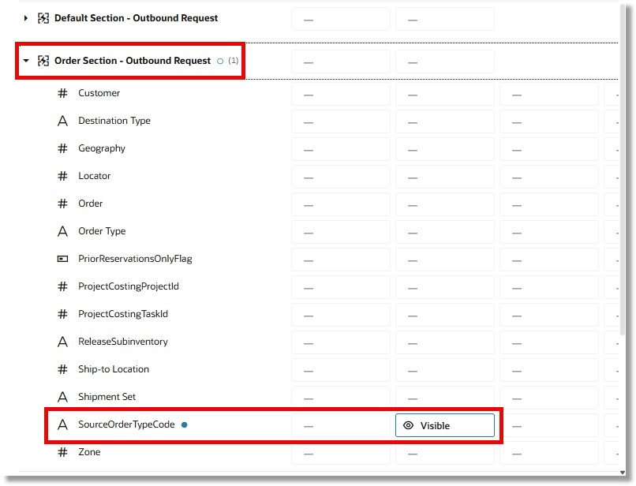Toggle the checkbox icon for PriorReservationsOnlyFlag
This screenshot has height=486, width=636.
click(64, 259)
